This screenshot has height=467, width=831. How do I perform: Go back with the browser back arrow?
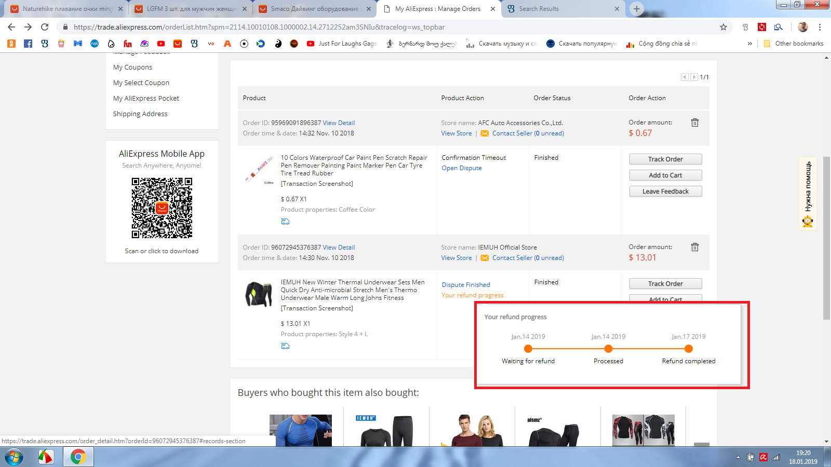click(x=11, y=27)
